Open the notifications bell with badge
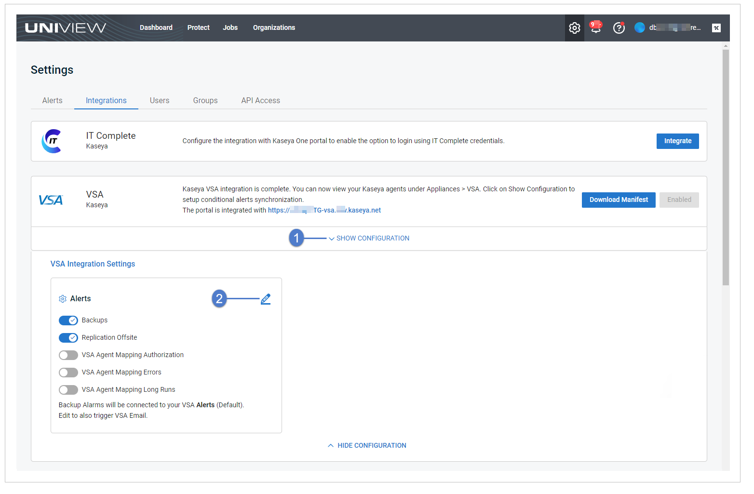Viewport: 754px width, 494px height. point(596,27)
